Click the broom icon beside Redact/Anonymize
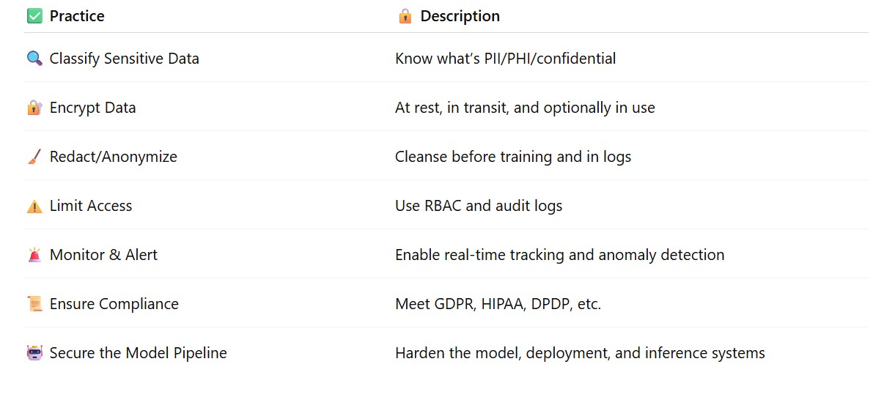Viewport: 884px width, 408px height. (34, 157)
